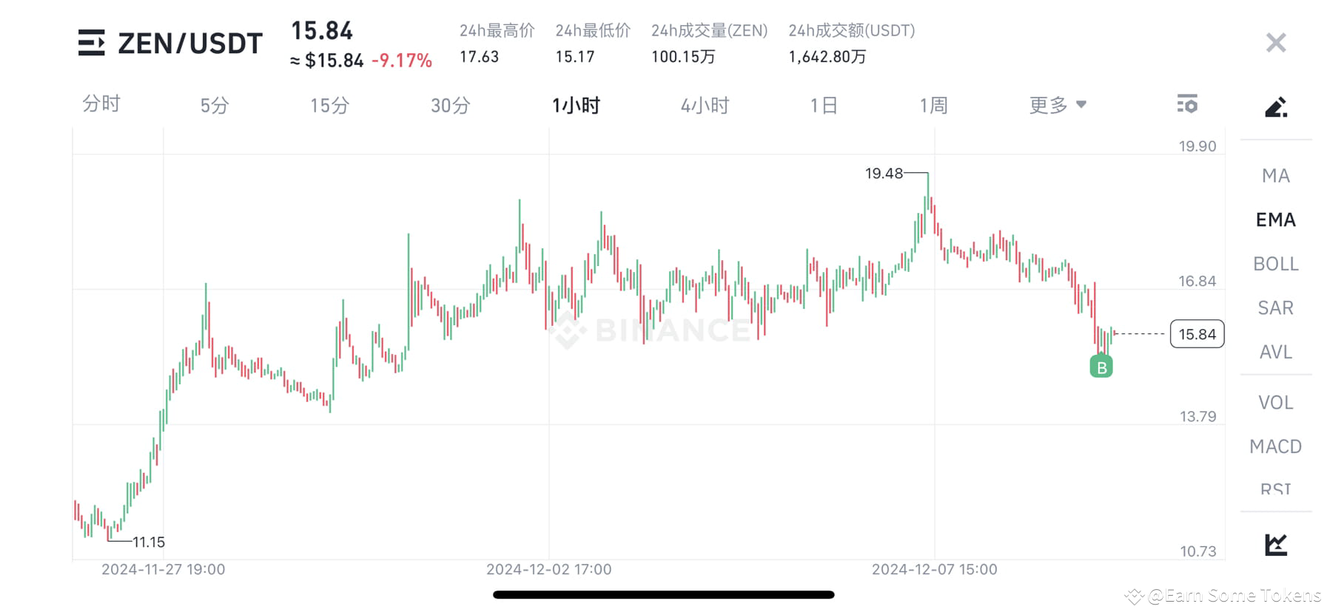
Task: Expand RSI from the indicator list
Action: pyautogui.click(x=1274, y=488)
